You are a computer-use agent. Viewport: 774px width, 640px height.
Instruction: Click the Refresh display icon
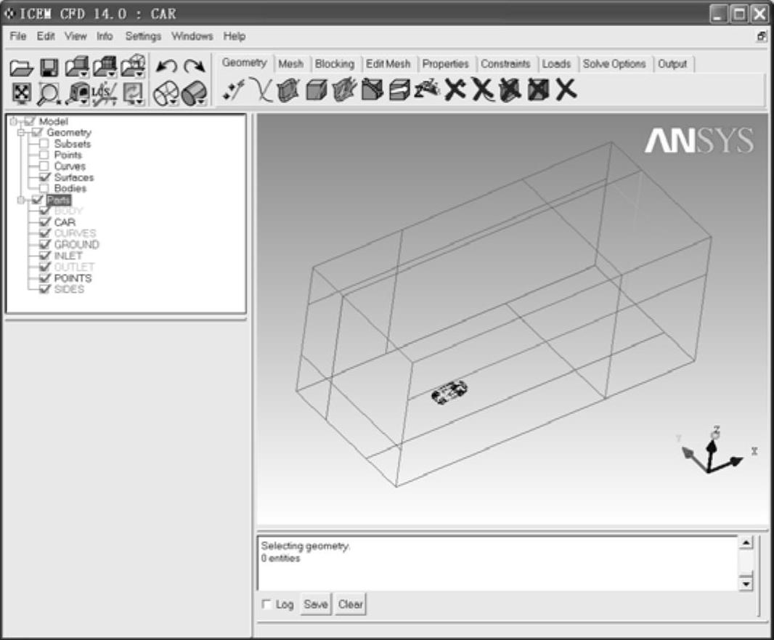tap(132, 93)
